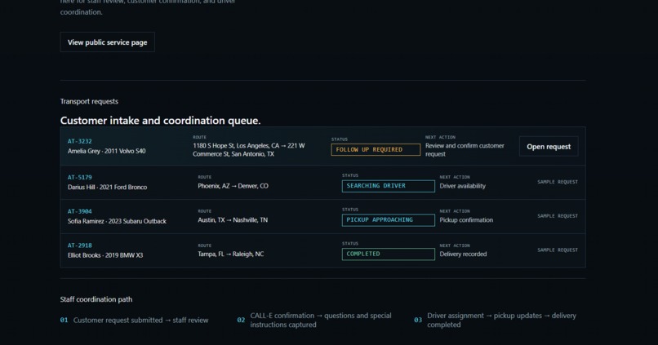Viewport: 658px width, 345px height.
Task: Select request ID AT-3904
Action: tap(80, 211)
